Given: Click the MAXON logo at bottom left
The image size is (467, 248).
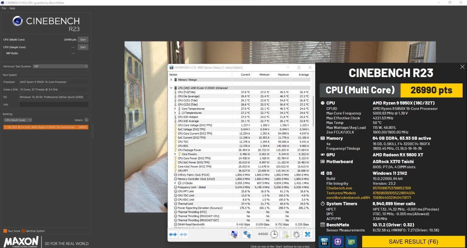Looking at the screenshot, I should tap(21, 242).
